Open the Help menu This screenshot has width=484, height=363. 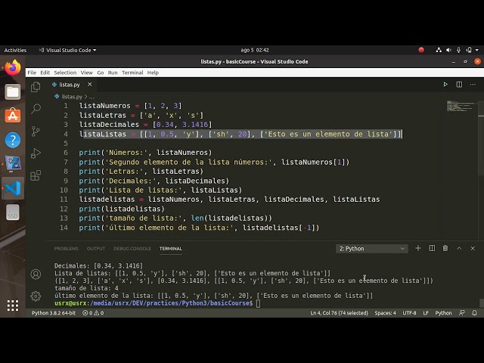coord(153,73)
